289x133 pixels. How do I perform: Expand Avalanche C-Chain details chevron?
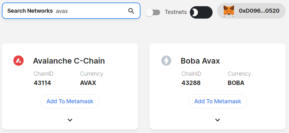(x=70, y=120)
